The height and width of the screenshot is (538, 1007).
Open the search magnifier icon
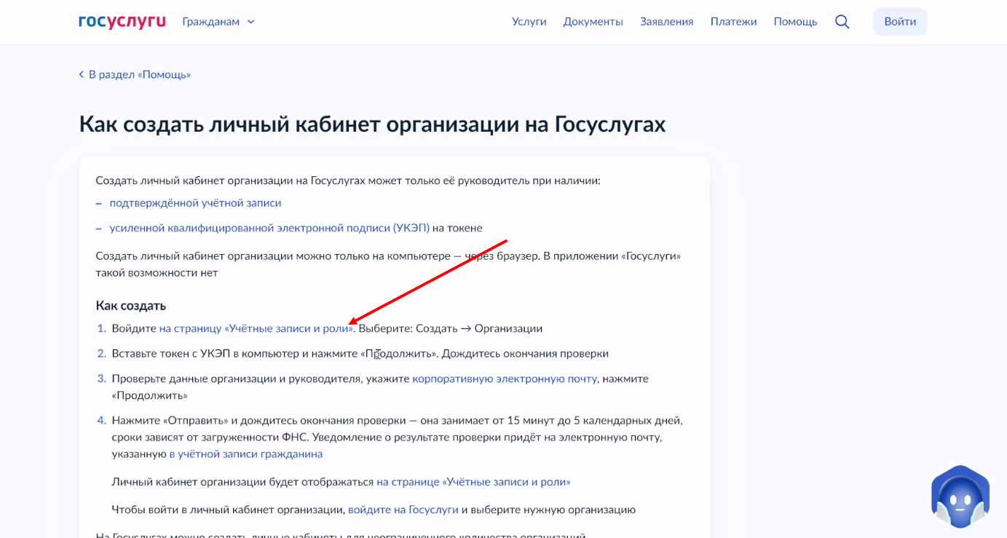(x=842, y=22)
